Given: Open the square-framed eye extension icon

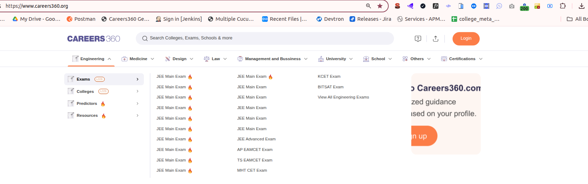Looking at the screenshot, I should pos(486,6).
